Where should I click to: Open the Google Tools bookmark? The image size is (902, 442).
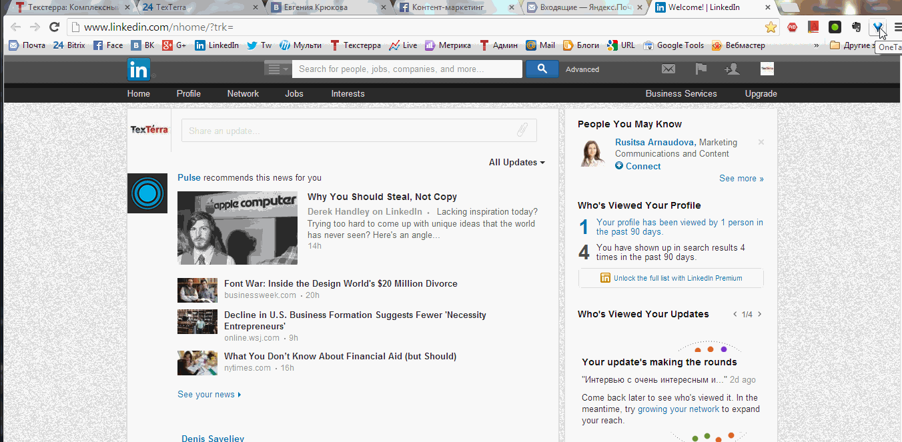click(x=673, y=45)
